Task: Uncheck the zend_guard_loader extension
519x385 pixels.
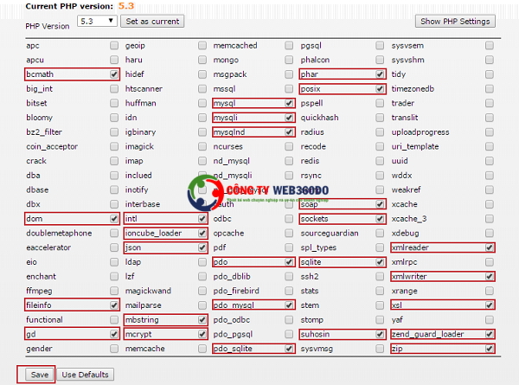Action: 490,334
